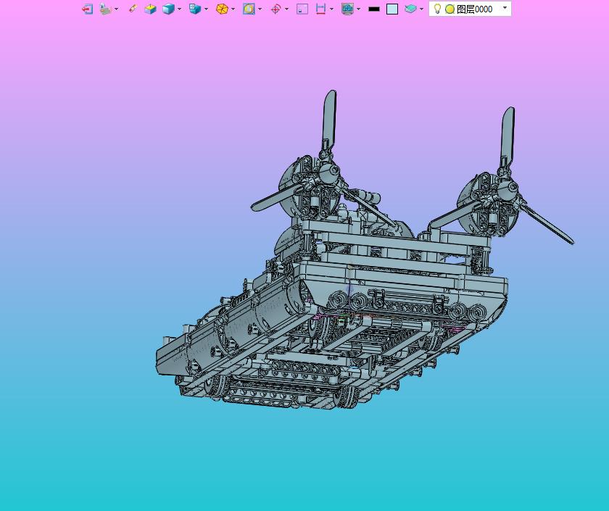
Task: Expand dropdown beside the monitor icon
Action: (358, 9)
